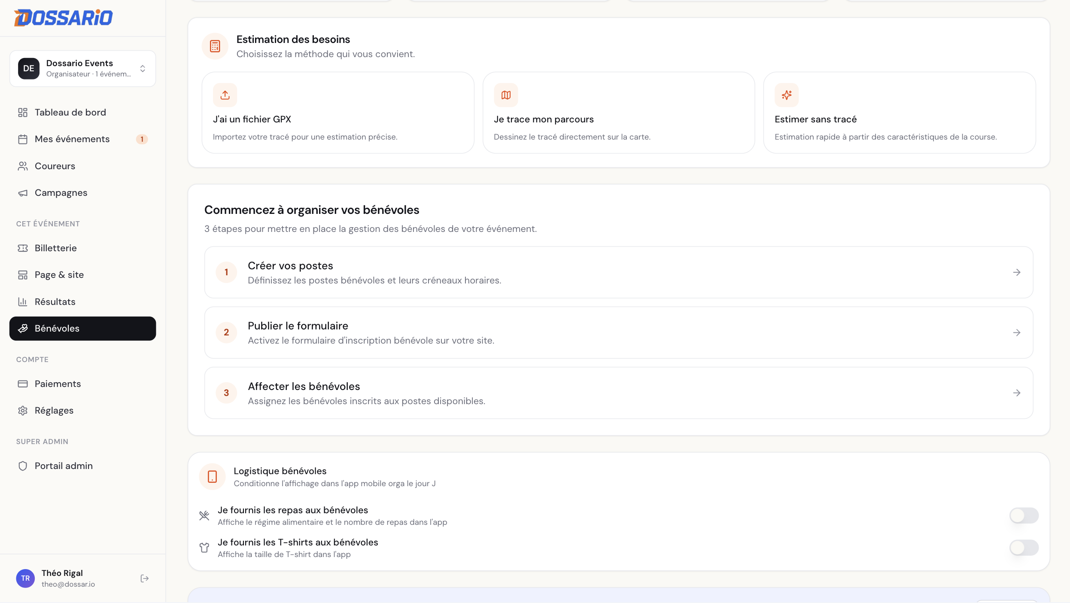Open step Publier le formulaire
The image size is (1070, 603).
coord(619,332)
